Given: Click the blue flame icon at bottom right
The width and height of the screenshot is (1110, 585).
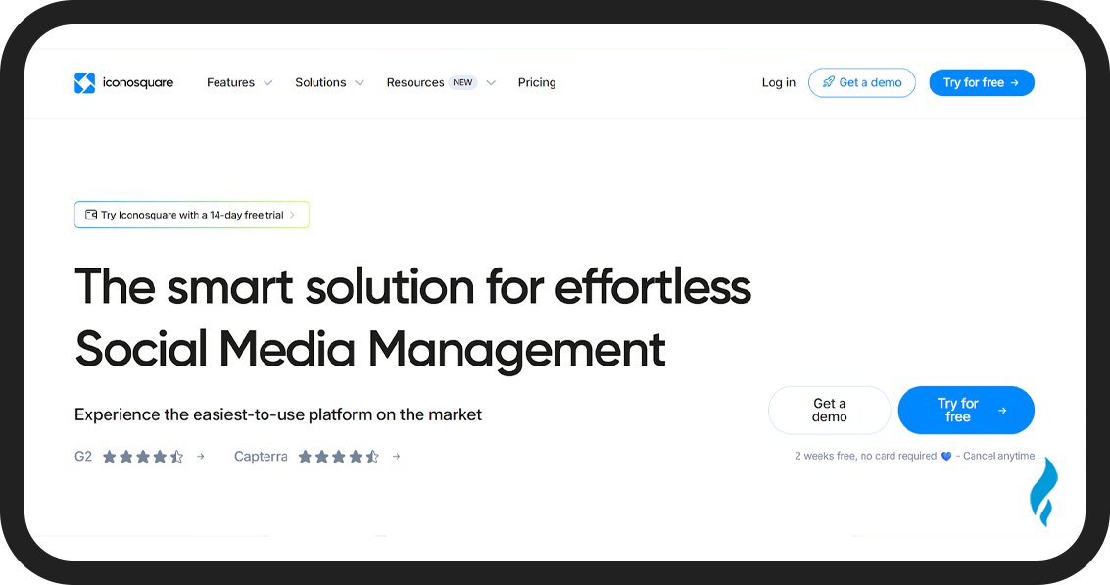Looking at the screenshot, I should [1044, 491].
